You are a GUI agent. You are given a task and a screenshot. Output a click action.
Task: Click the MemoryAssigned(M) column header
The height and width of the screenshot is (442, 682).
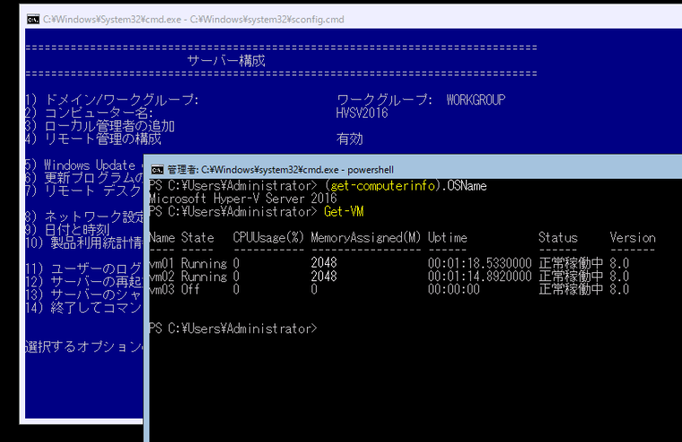tap(366, 237)
